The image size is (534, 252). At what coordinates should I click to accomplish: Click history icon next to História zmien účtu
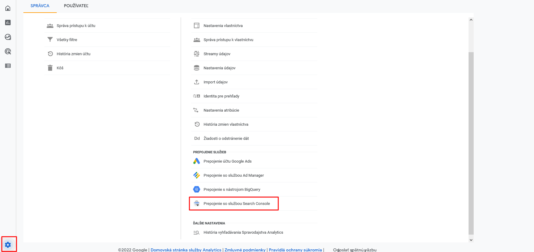tap(50, 54)
